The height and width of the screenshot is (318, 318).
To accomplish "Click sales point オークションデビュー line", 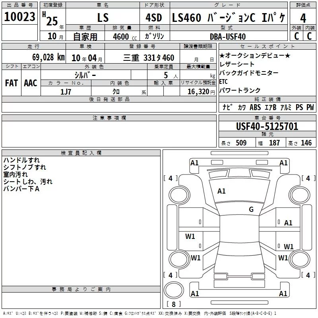I will pyautogui.click(x=255, y=55).
